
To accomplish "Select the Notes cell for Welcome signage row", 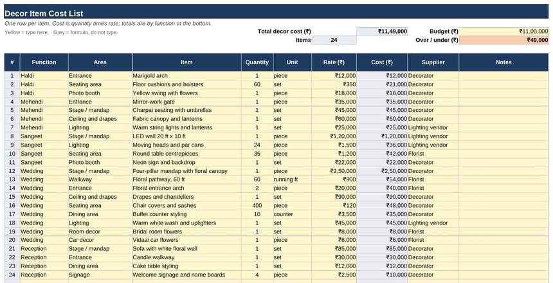I will point(503,275).
